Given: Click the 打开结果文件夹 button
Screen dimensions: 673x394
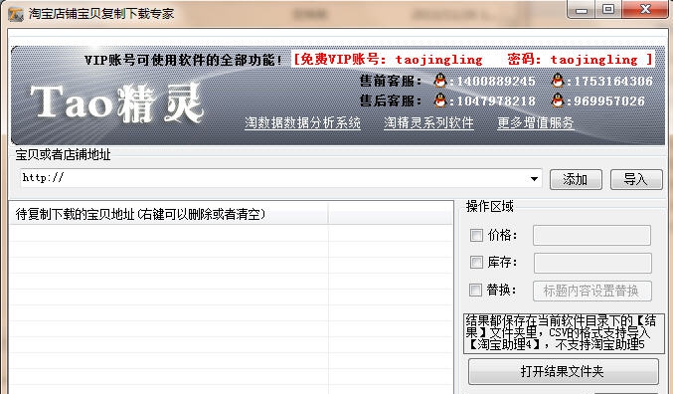Looking at the screenshot, I should coord(563,371).
